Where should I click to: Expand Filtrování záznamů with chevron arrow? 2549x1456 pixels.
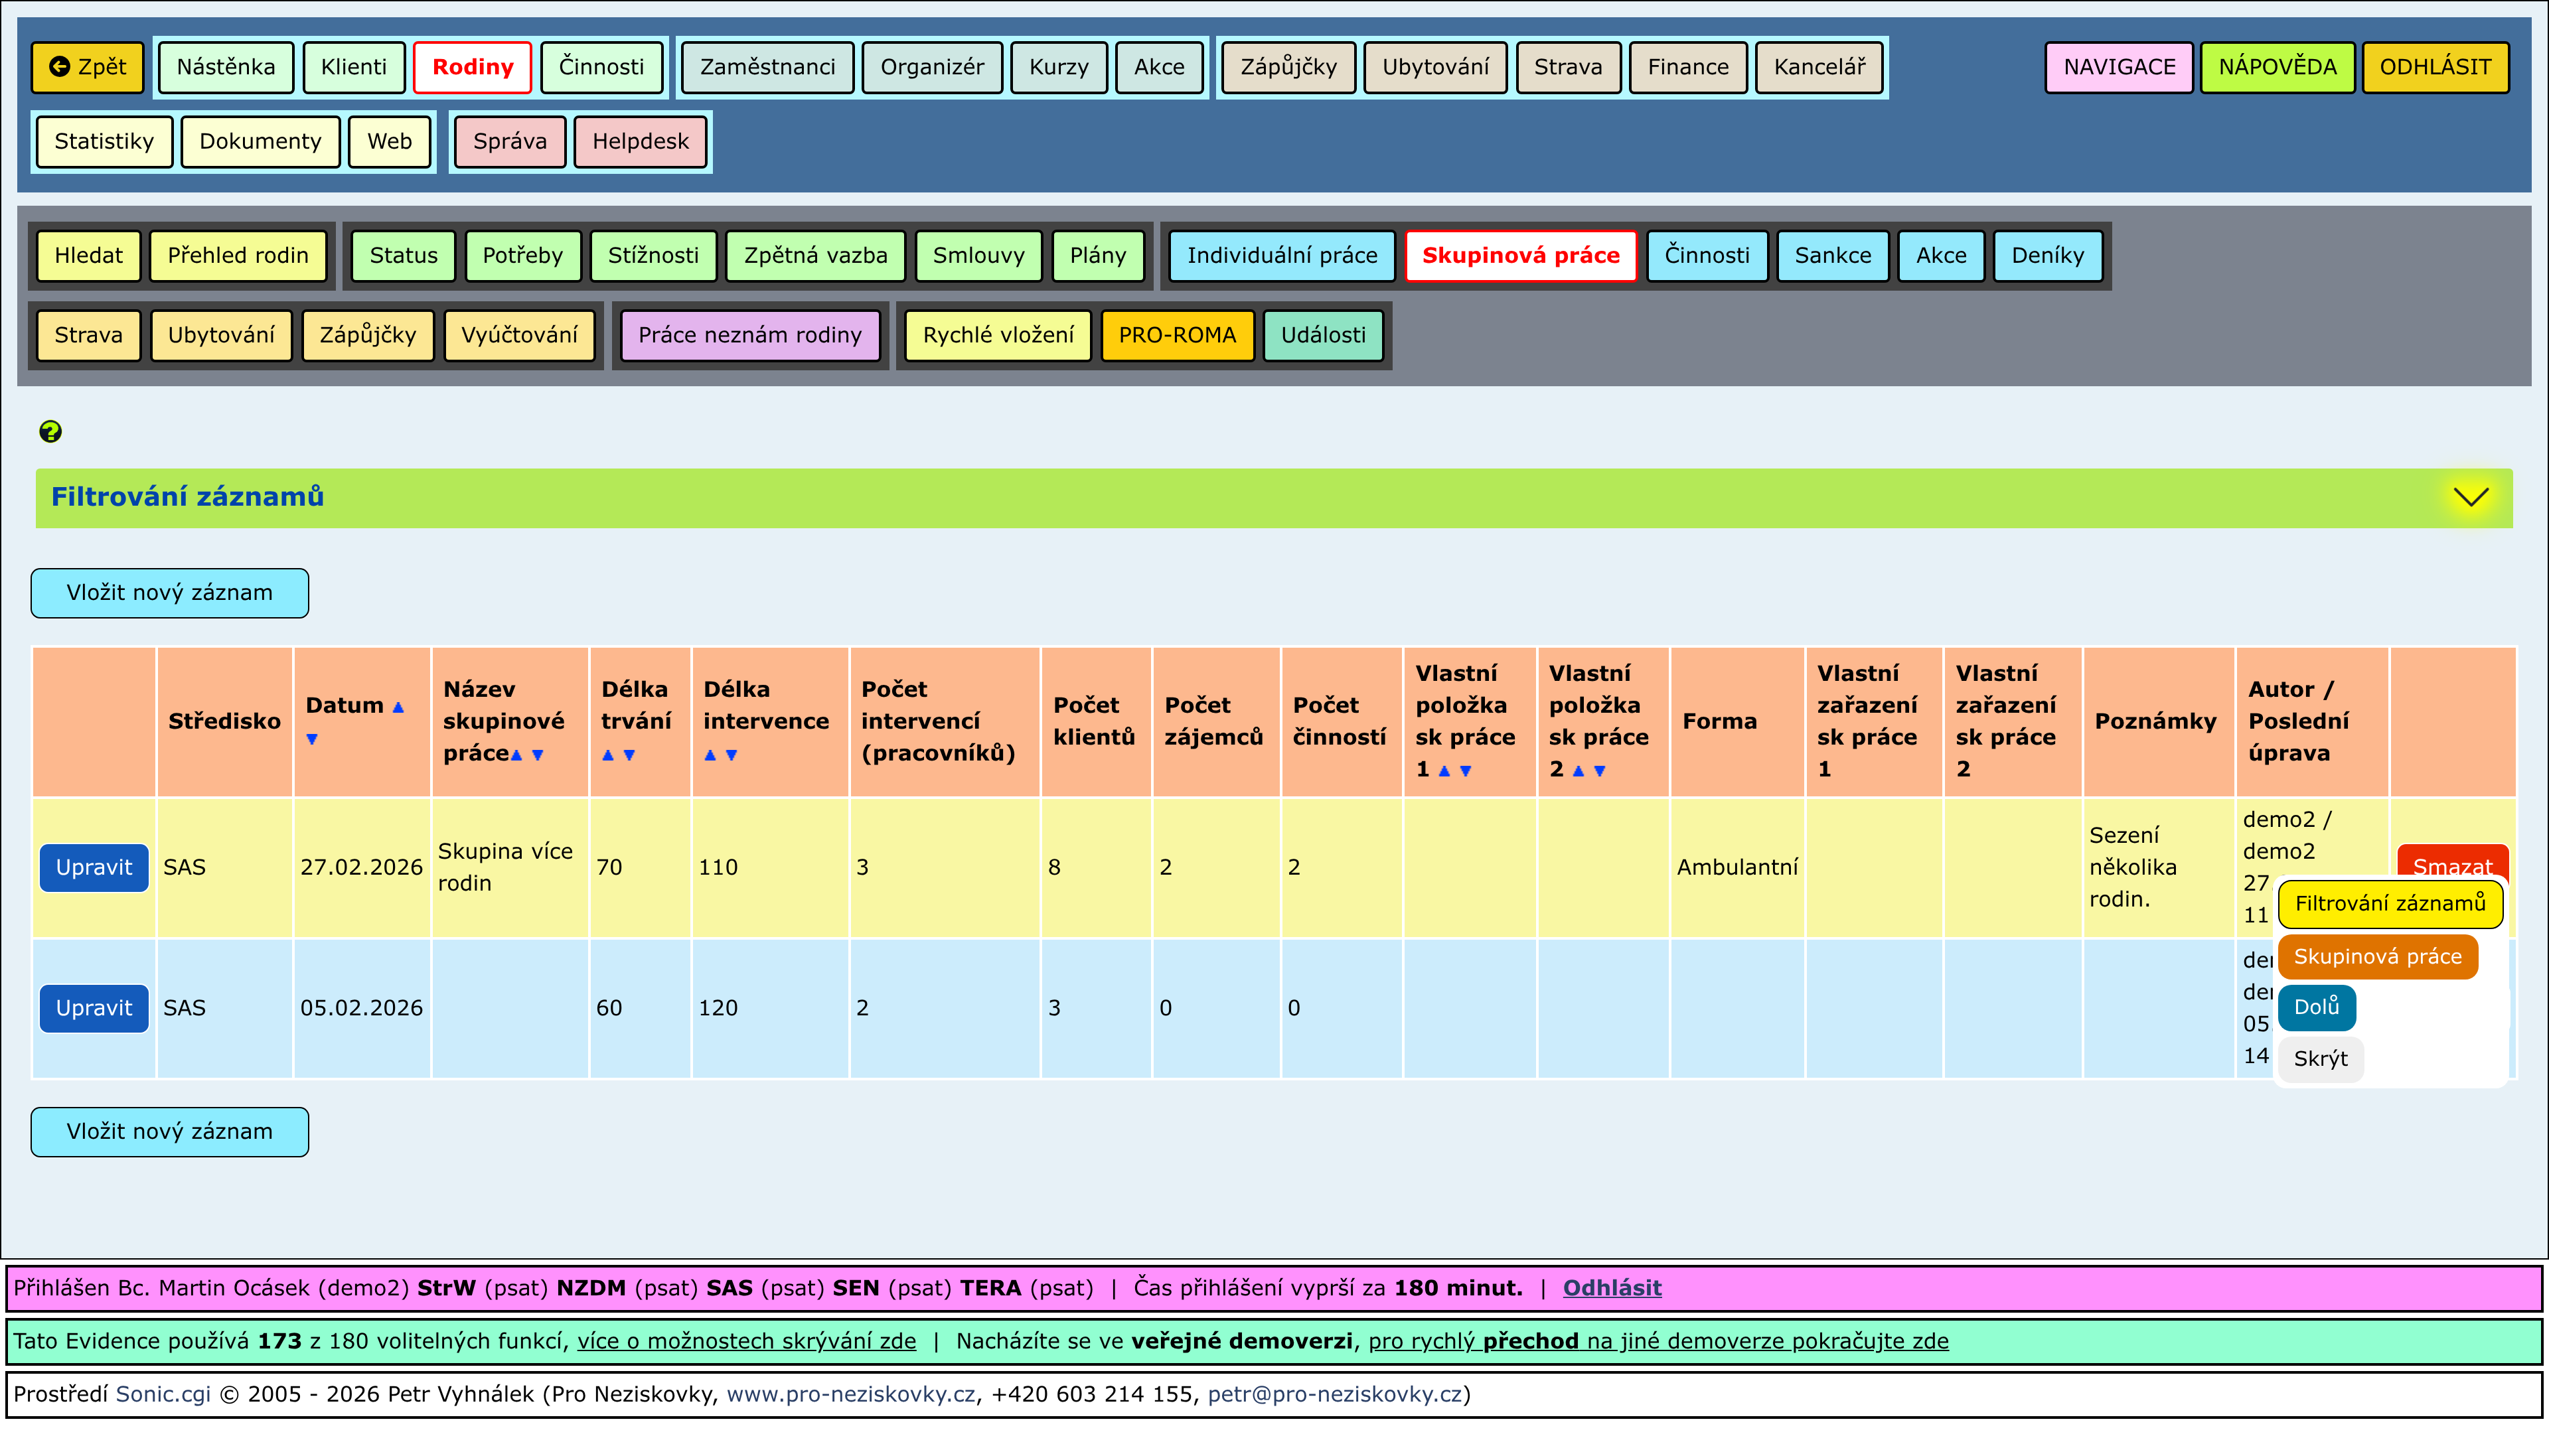point(2470,497)
